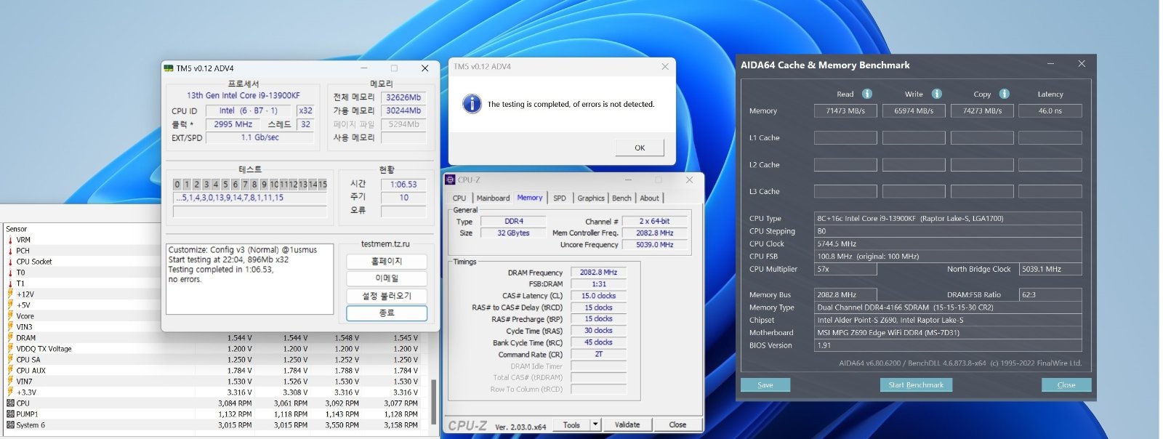Screen dimensions: 1163x439
Task: Click the VRM temperature sensor icon
Action: pyautogui.click(x=10, y=240)
